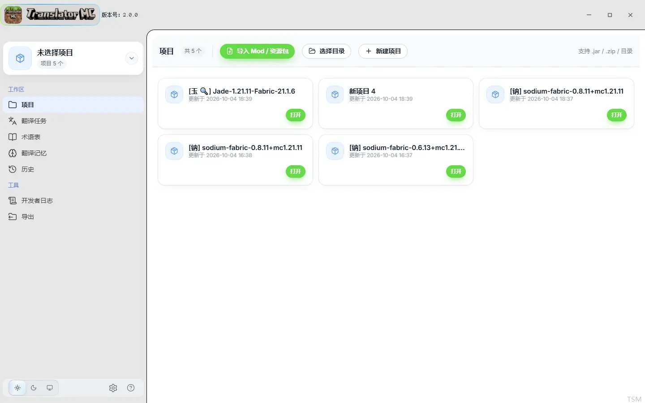Click the cube icon on the 新项目 4 card
645x403 pixels.
click(335, 94)
